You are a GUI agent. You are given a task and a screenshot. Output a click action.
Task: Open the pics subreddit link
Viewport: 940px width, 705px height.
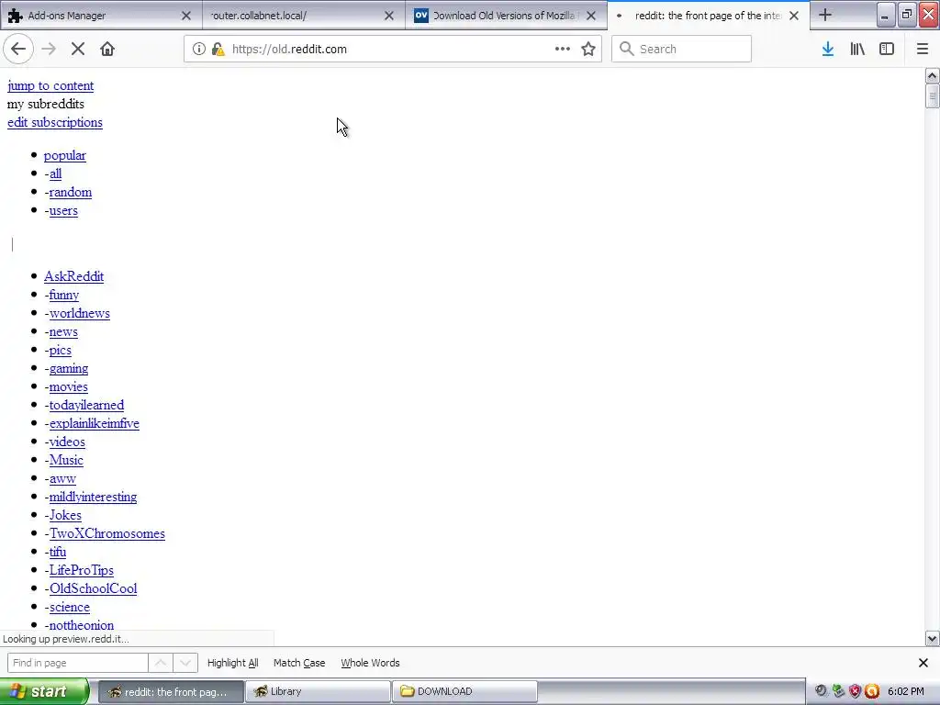tap(60, 350)
